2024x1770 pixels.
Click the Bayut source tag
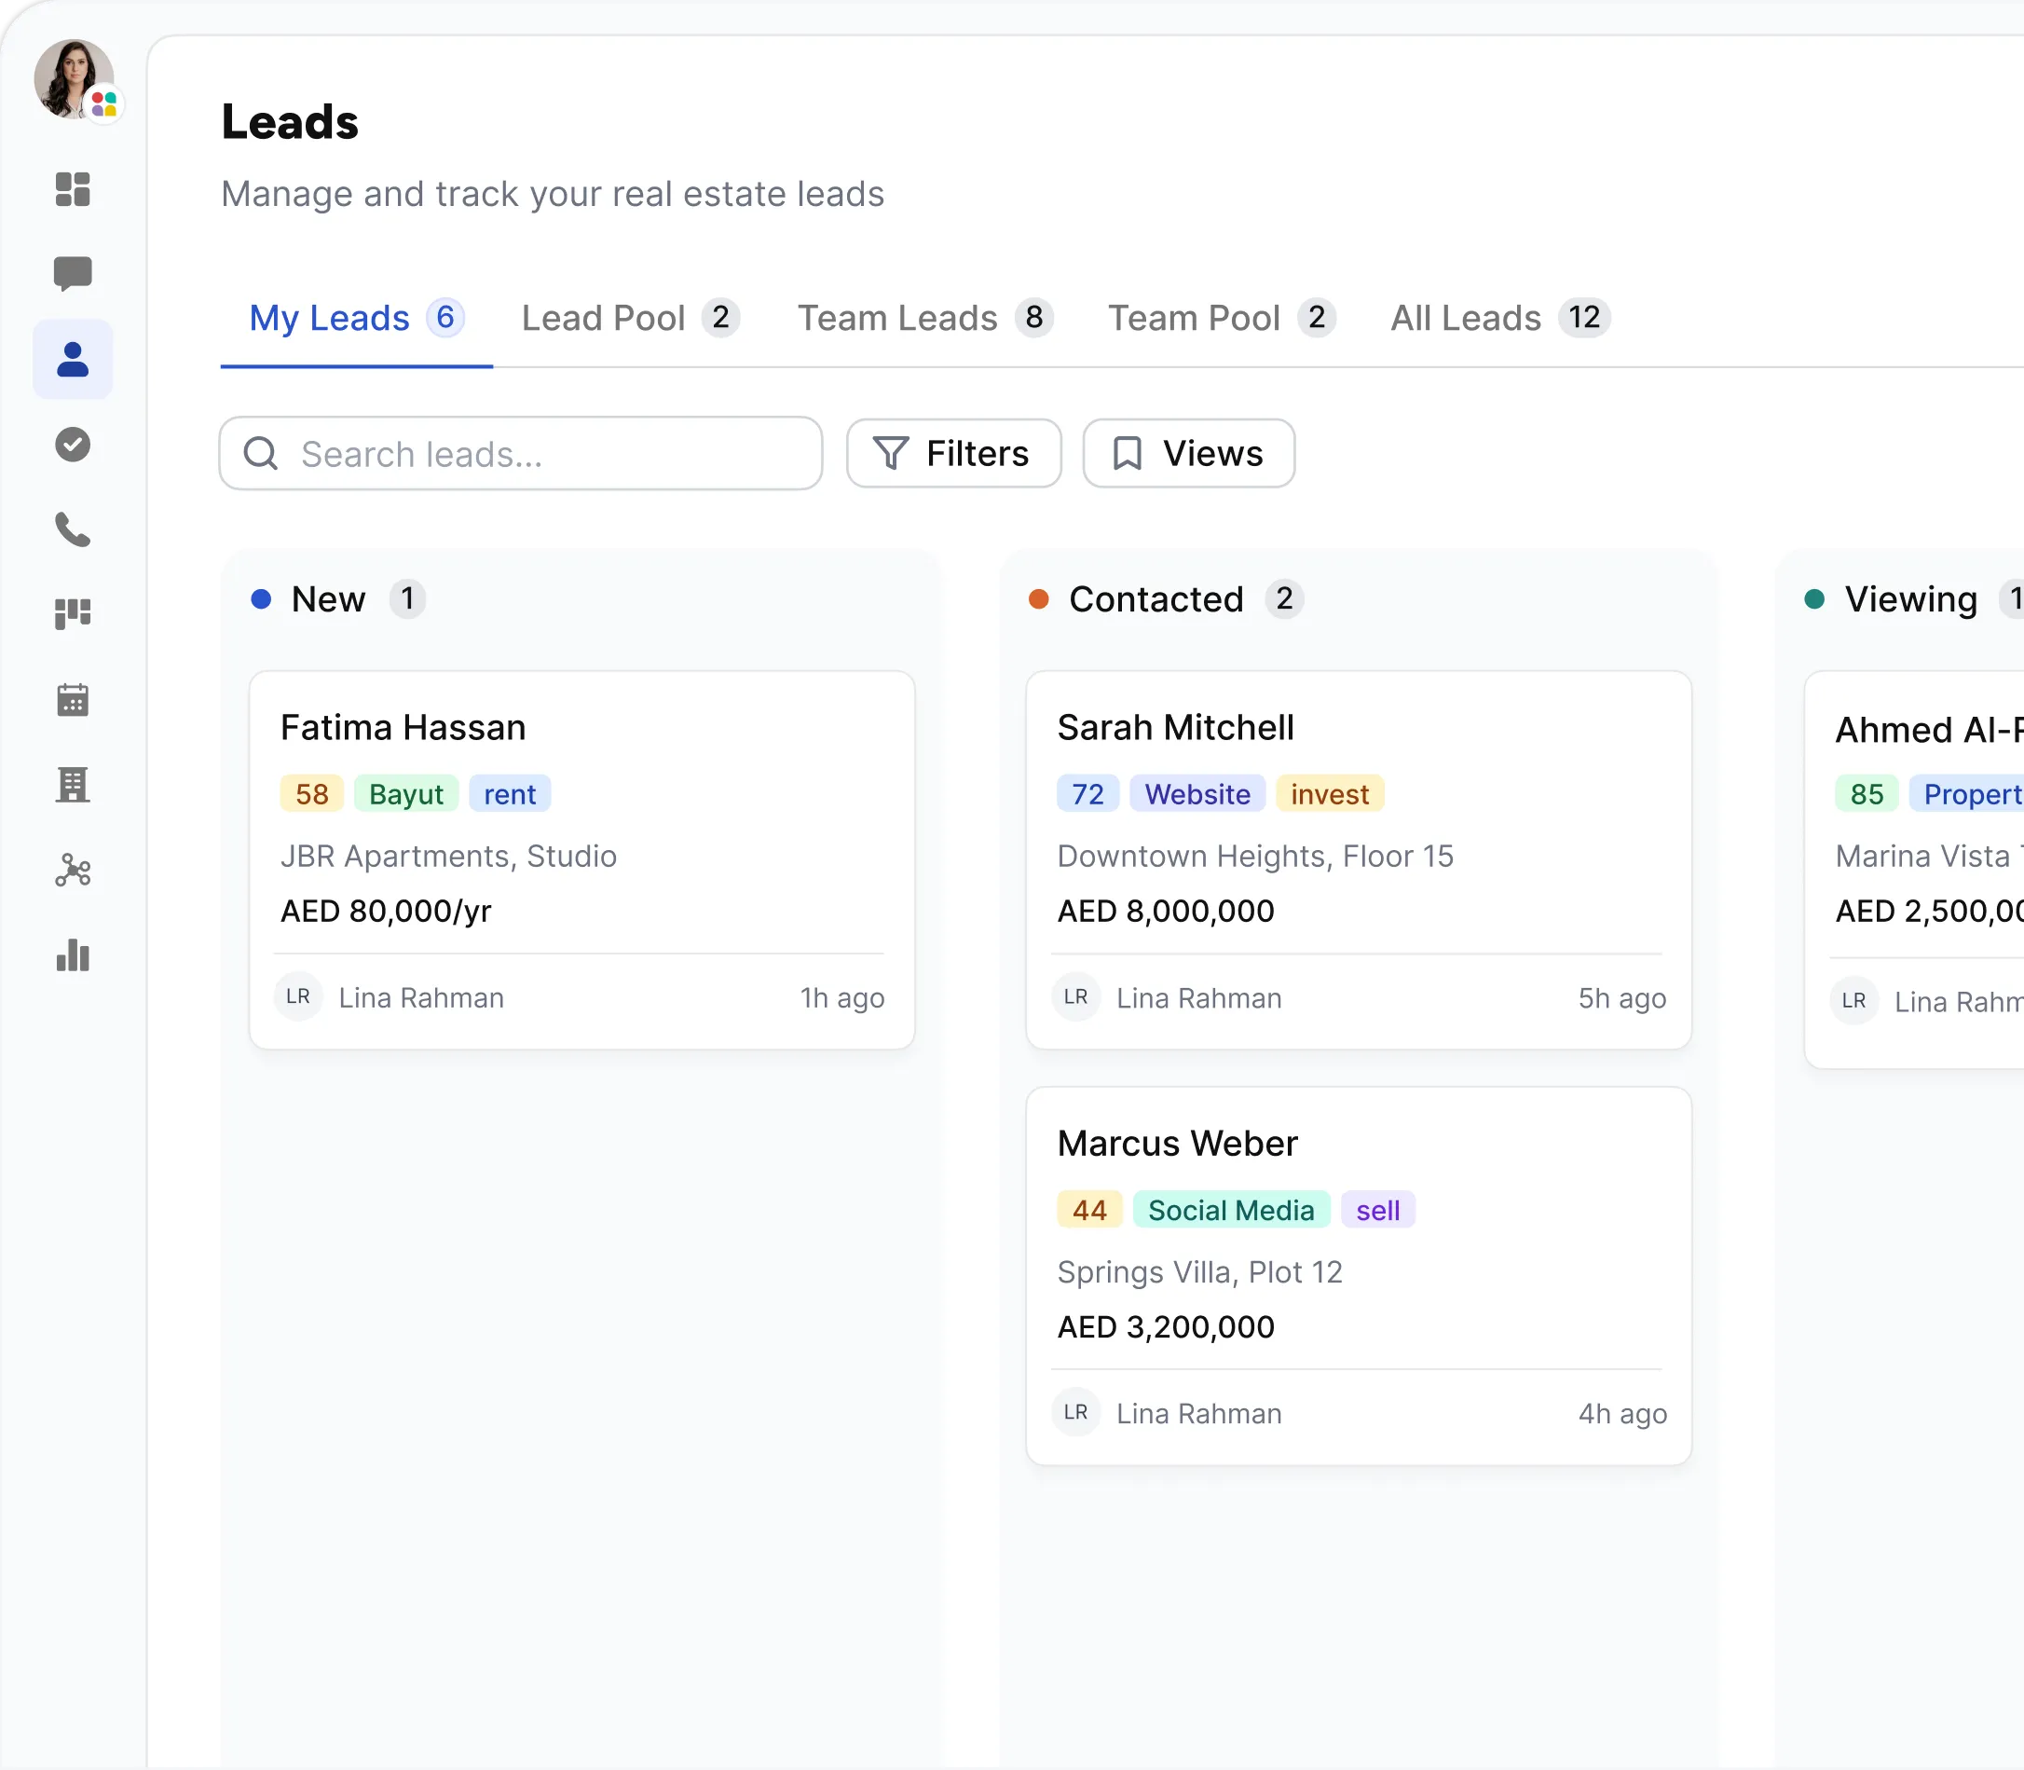tap(405, 793)
